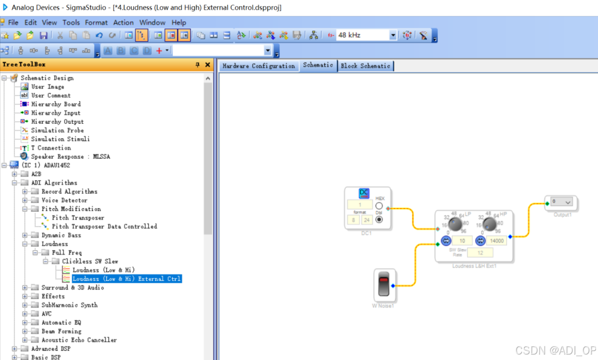
Task: Select Simulation Probe tree item
Action: (x=57, y=130)
